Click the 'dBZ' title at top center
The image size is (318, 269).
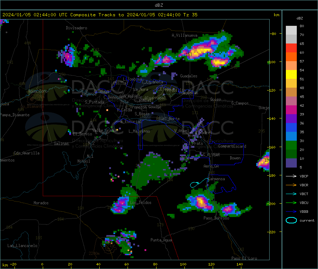point(159,5)
